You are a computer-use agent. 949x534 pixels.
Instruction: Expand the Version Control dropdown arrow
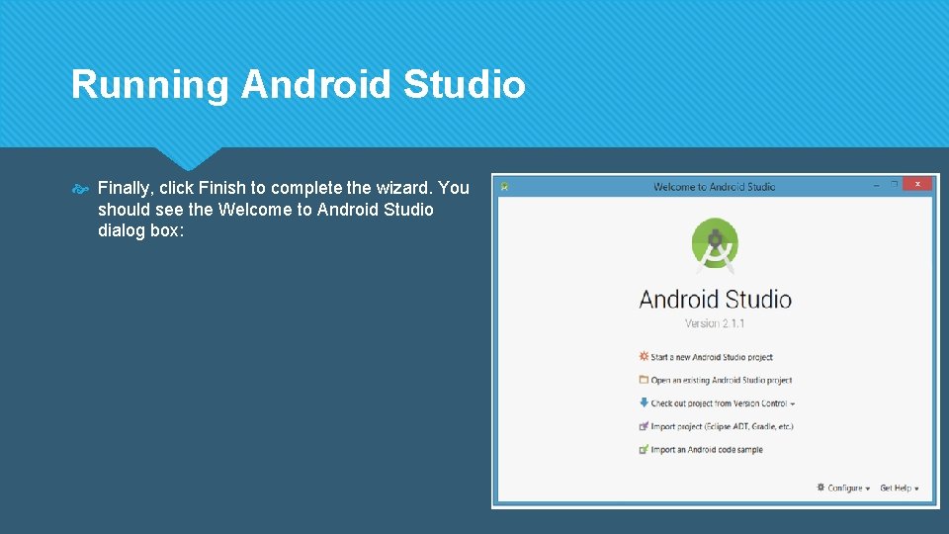tap(792, 403)
